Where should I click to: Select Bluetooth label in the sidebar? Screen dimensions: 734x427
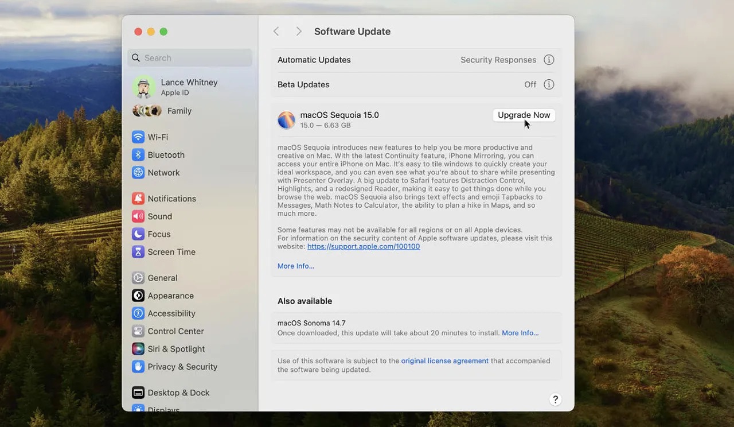pyautogui.click(x=166, y=155)
